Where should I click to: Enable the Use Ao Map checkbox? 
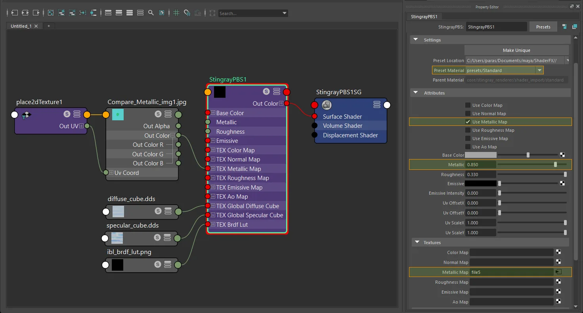coord(468,147)
